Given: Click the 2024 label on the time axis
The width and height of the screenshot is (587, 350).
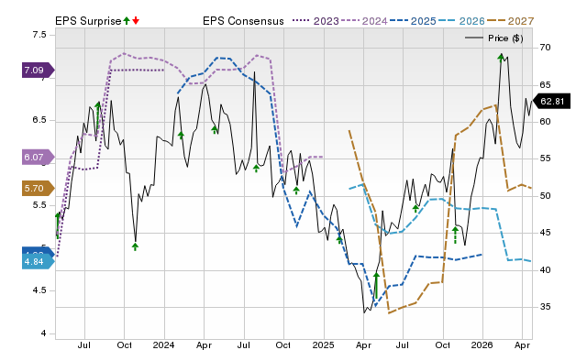Looking at the screenshot, I should (x=163, y=345).
